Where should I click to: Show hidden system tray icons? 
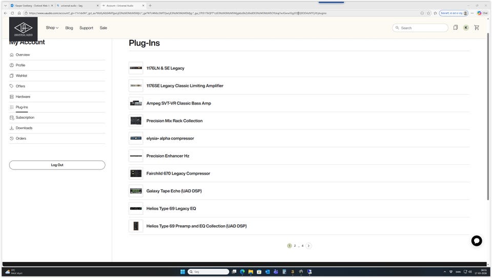(445, 272)
